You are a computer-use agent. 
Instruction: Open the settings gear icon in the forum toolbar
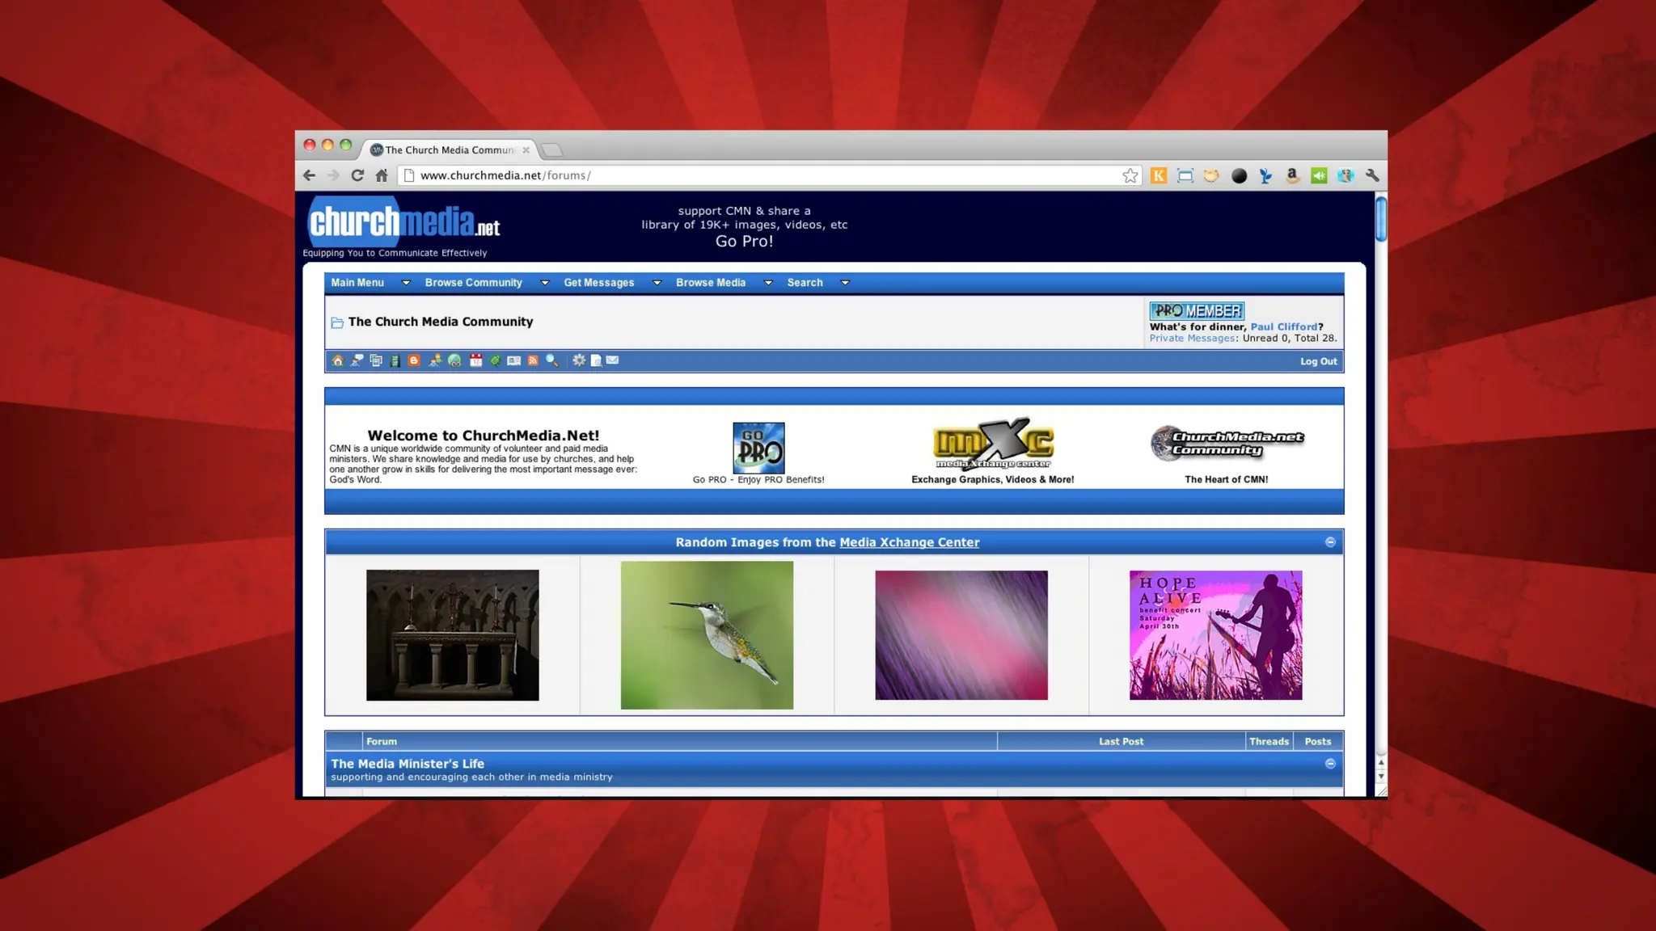(579, 360)
